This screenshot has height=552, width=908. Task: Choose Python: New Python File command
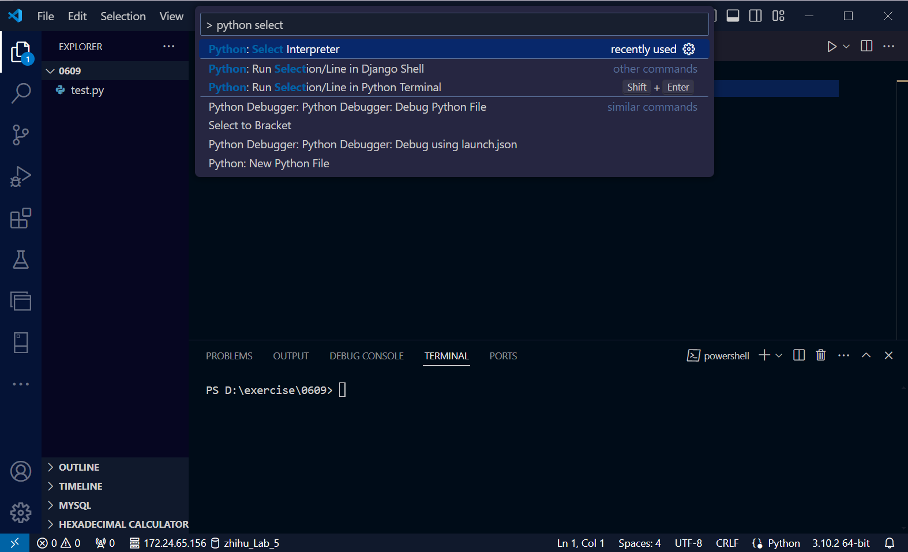point(454,163)
